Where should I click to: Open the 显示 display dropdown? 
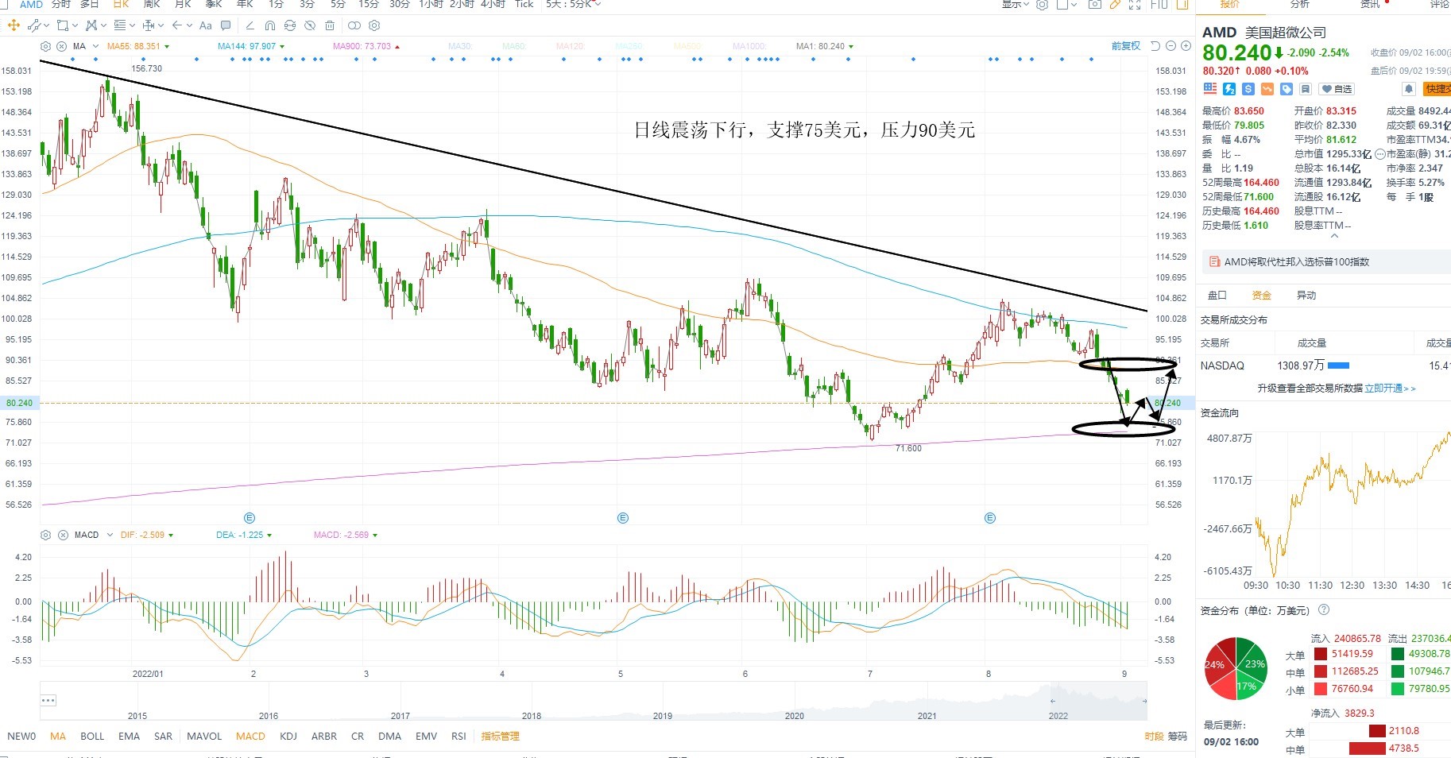(1016, 4)
